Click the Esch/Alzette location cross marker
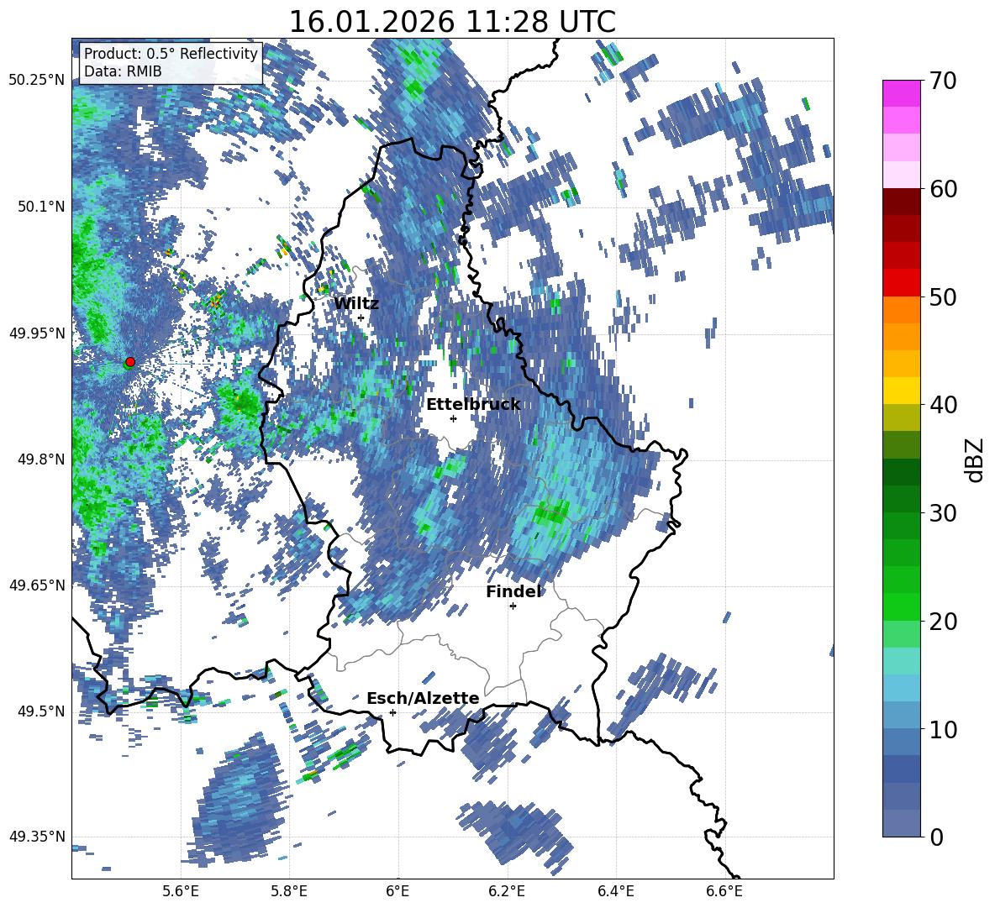Image resolution: width=995 pixels, height=908 pixels. pos(392,712)
